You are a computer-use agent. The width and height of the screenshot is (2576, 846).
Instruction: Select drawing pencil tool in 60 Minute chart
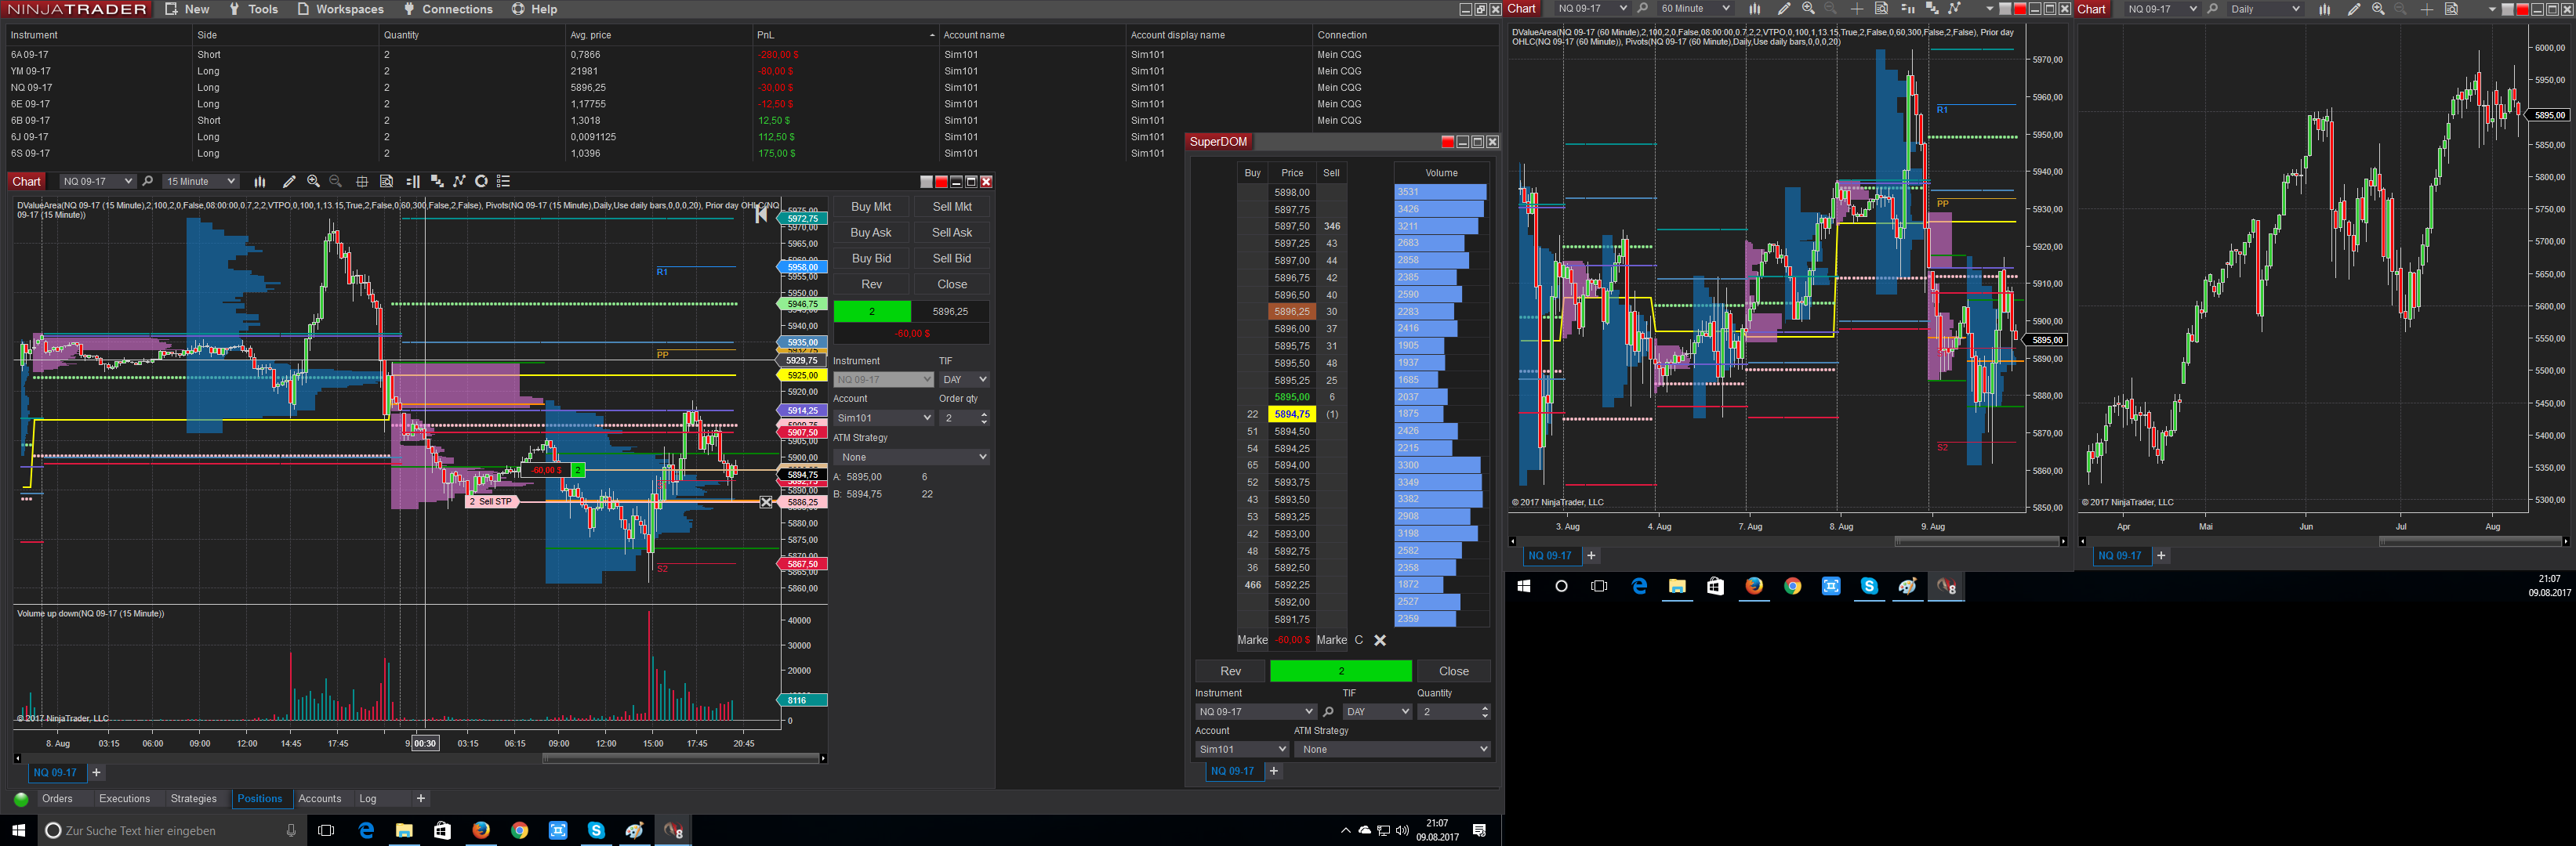[x=1784, y=9]
